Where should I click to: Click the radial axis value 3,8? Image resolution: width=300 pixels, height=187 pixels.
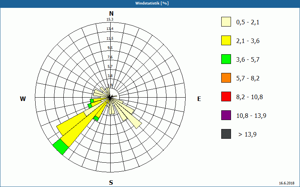point(110,76)
